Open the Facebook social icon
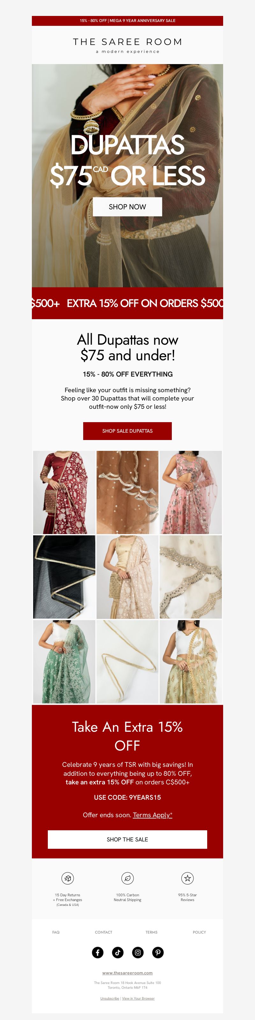Screen dimensions: 255x1020 (x=98, y=952)
